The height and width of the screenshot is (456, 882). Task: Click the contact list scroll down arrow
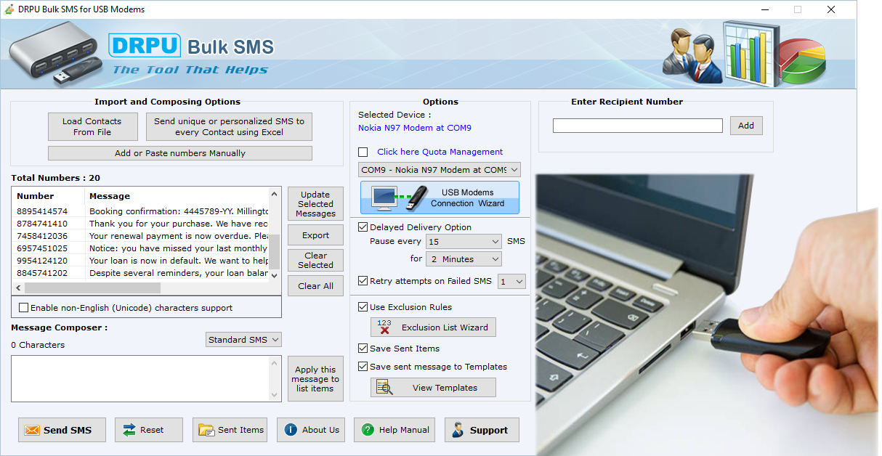(x=275, y=276)
